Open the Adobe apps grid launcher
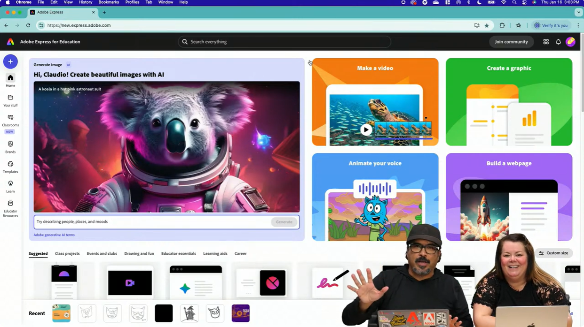The image size is (584, 327). tap(545, 42)
